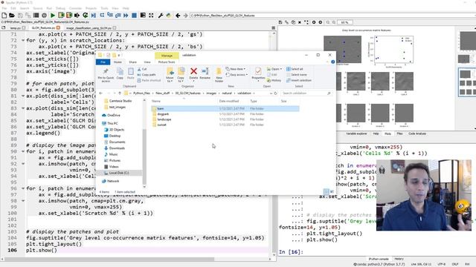Image resolution: width=476 pixels, height=267 pixels.
Task: Open the Variable explorer tab
Action: point(356,133)
